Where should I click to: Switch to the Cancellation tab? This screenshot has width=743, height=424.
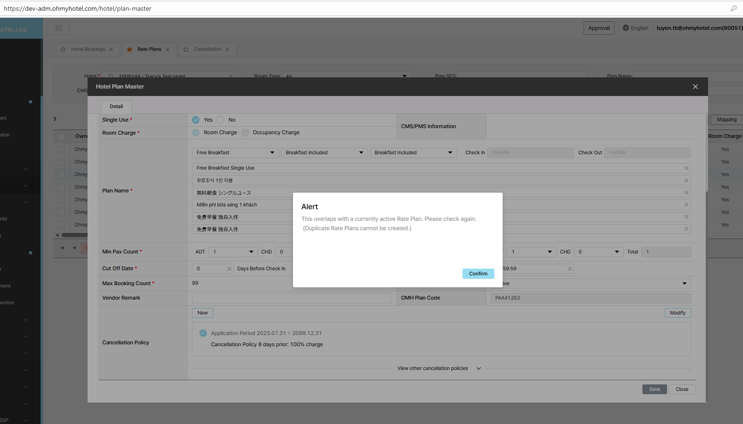coord(207,49)
